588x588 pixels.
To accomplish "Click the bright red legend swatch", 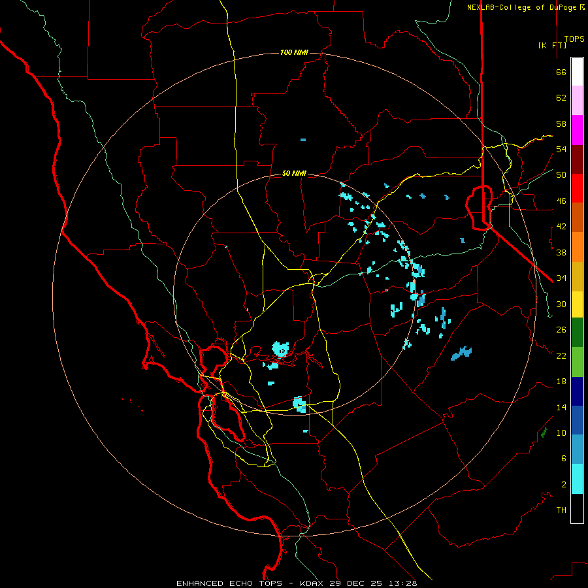I will pyautogui.click(x=577, y=189).
